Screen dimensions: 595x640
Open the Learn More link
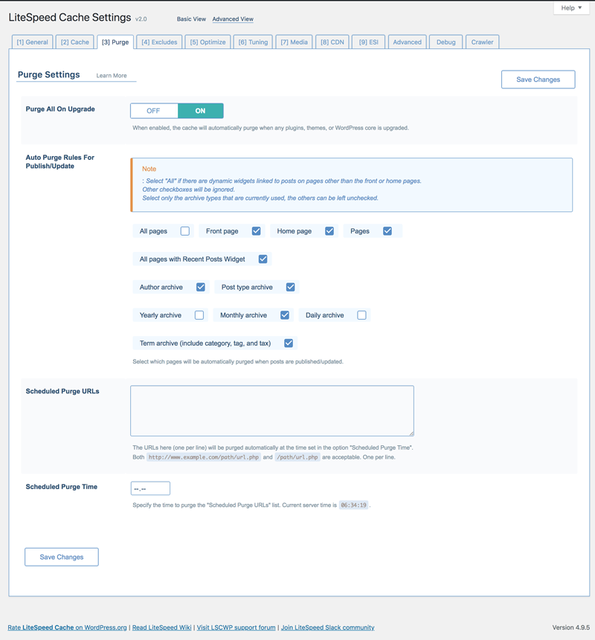click(112, 76)
